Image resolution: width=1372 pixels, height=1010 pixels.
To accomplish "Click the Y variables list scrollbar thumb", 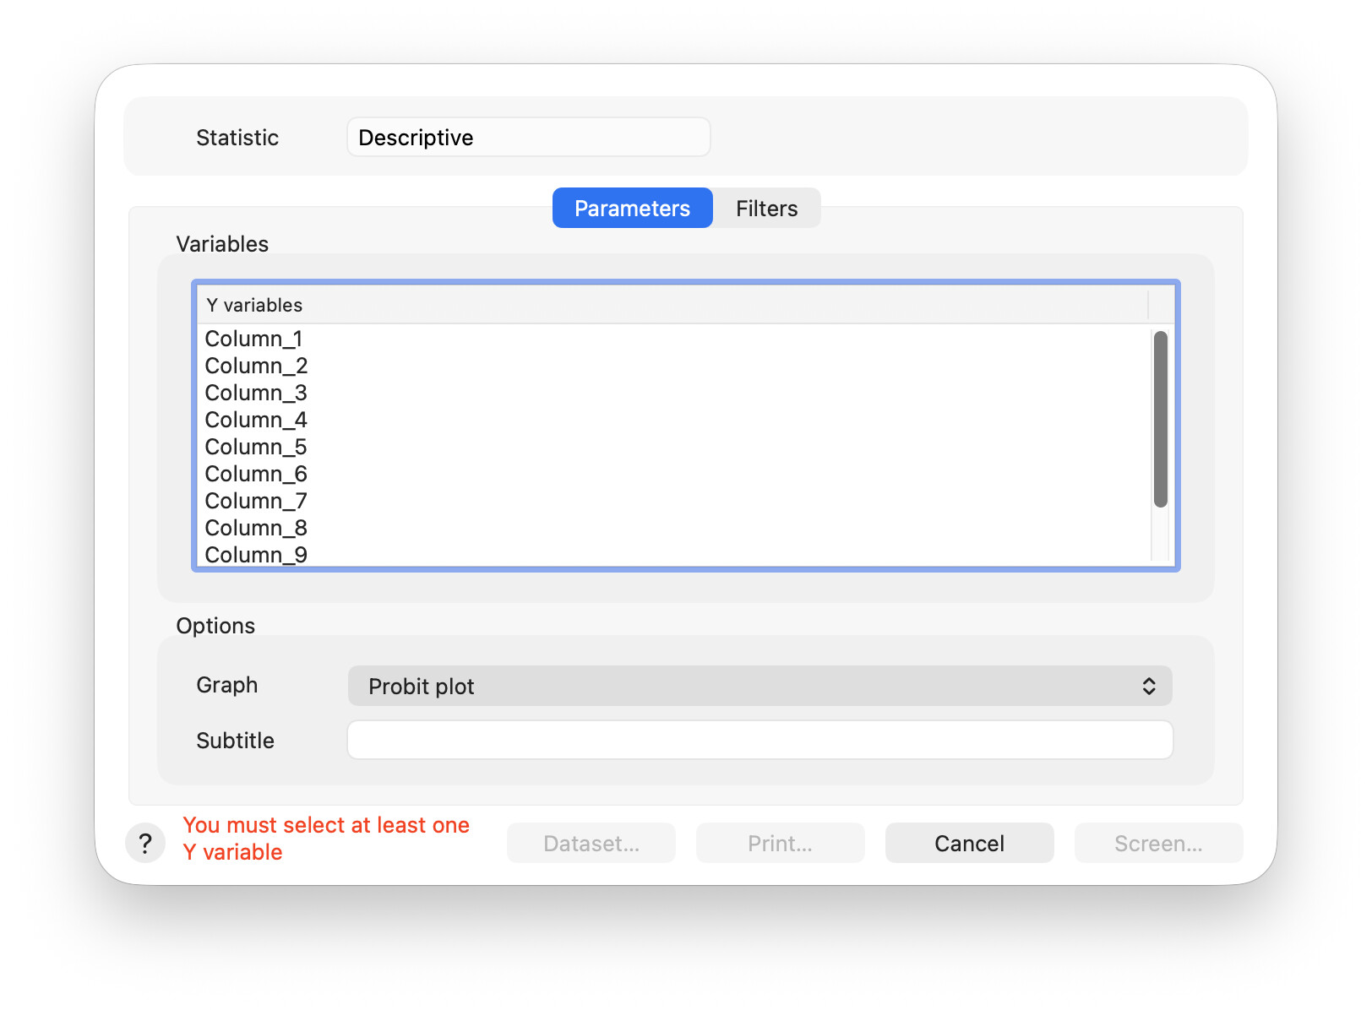I will 1161,419.
